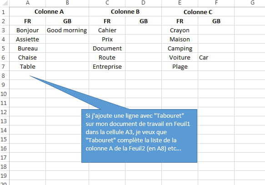The height and width of the screenshot is (185, 265).
Task: Click the blue callout shape text
Action: tap(138, 132)
